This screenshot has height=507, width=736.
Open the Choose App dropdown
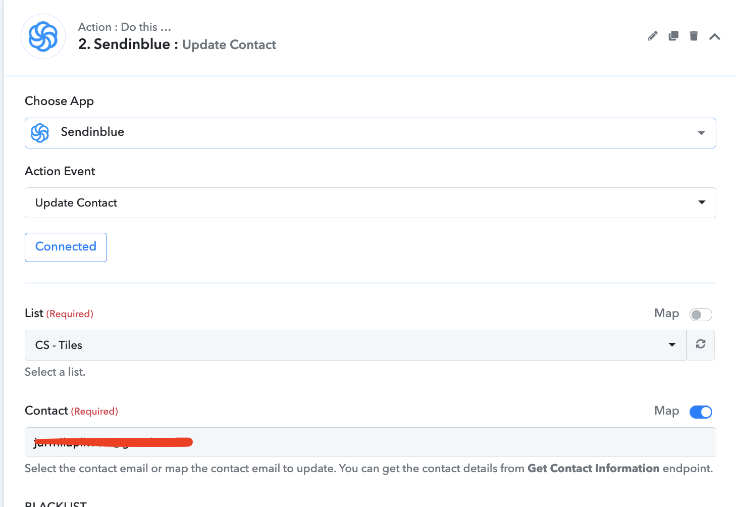701,133
